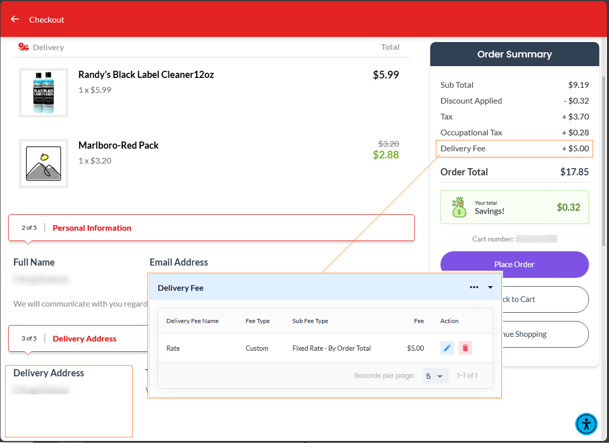This screenshot has height=443, width=609.
Task: Click the Sub Total value $9.19
Action: tap(579, 85)
